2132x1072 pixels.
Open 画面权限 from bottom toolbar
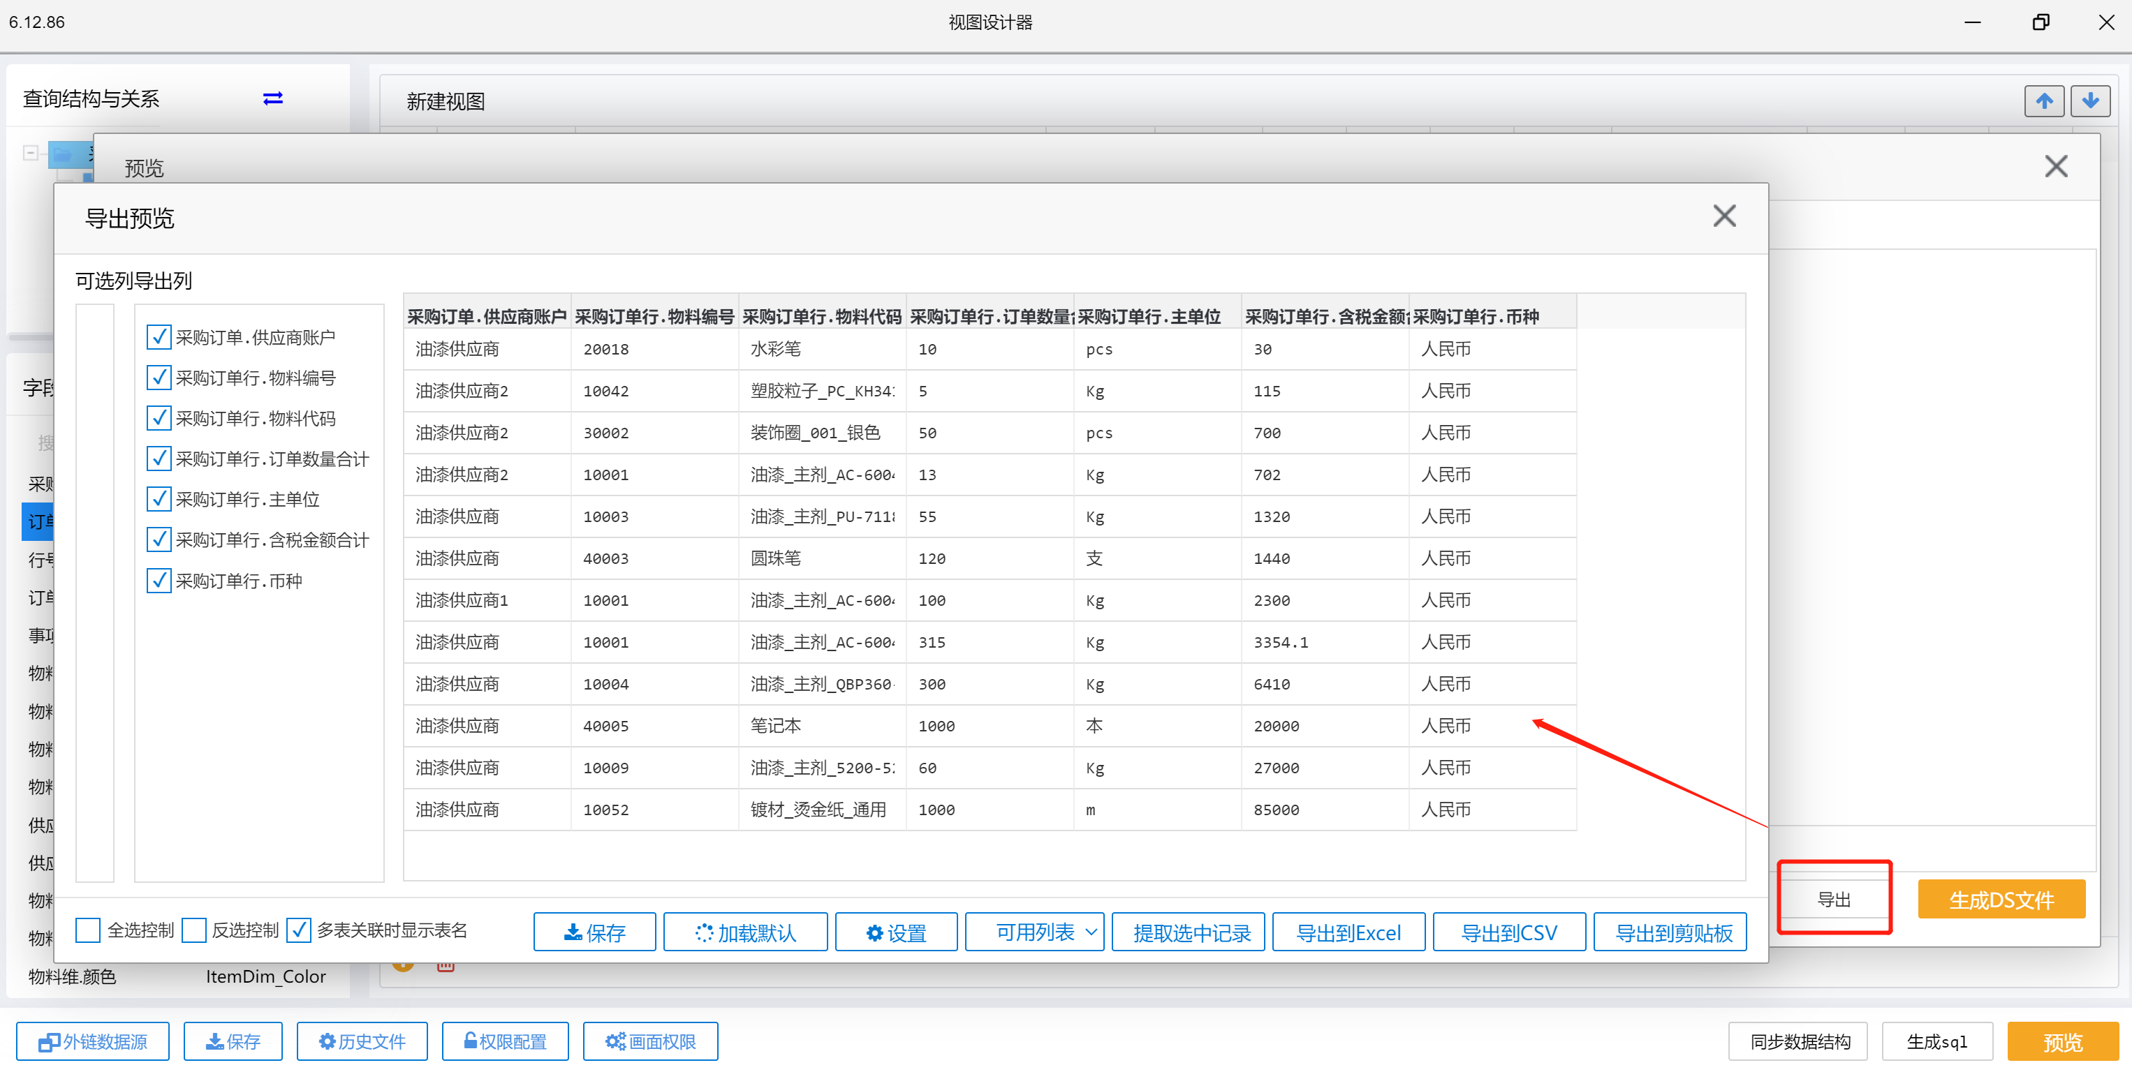point(649,1041)
